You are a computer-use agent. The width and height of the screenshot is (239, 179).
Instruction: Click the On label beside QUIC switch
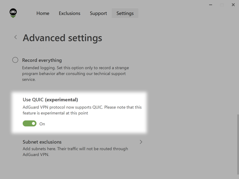pyautogui.click(x=42, y=124)
